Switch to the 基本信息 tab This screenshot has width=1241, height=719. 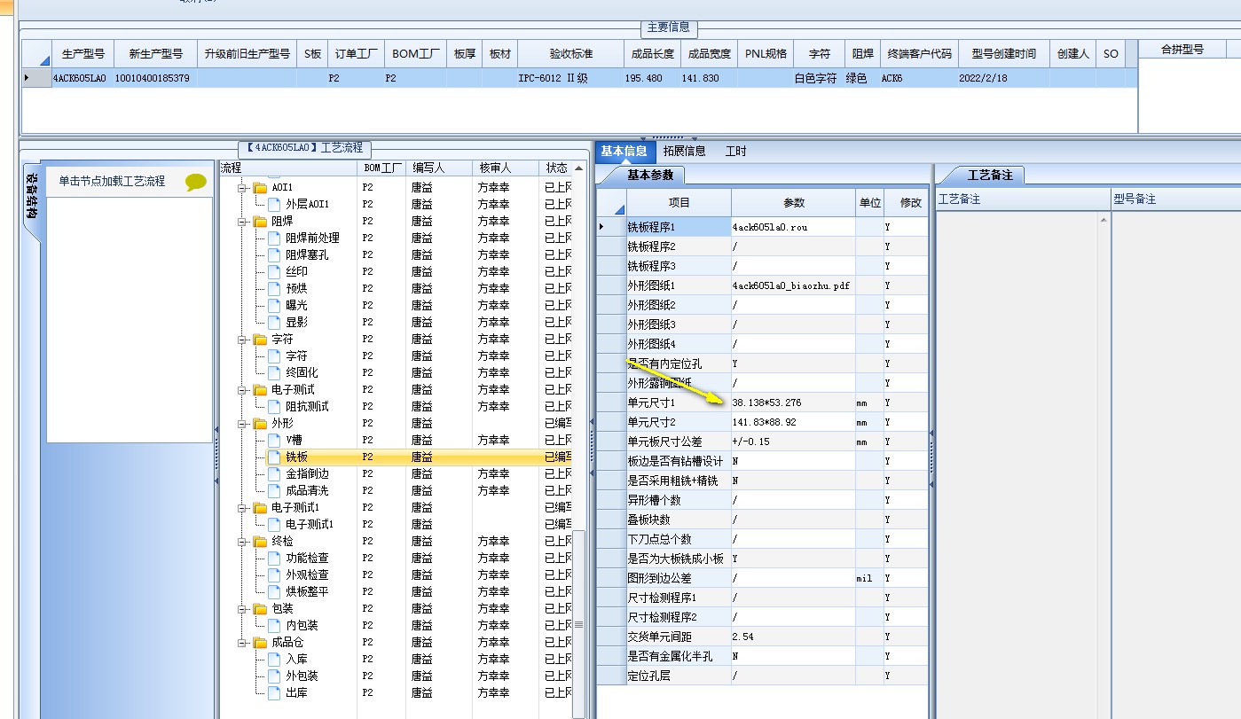624,152
